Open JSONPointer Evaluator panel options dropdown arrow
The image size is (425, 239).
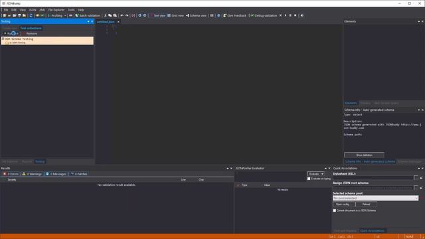325,168
